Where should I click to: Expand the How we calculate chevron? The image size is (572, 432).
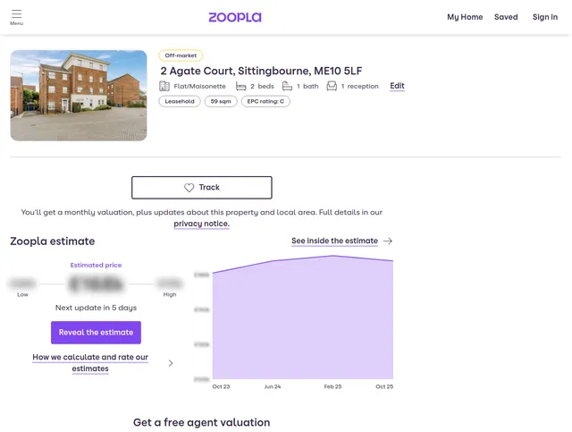click(171, 363)
